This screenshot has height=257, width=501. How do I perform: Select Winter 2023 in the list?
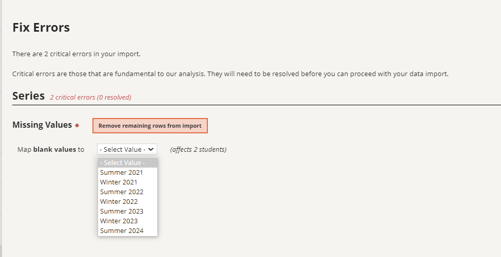pos(128,221)
